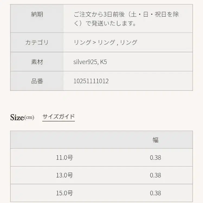
Task: Click the カテゴリ row label
Action: pos(37,42)
